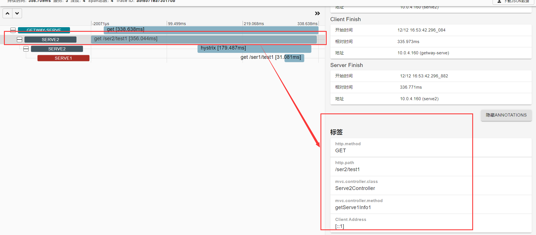Collapse the first SERVE2 tree node

pyautogui.click(x=19, y=39)
